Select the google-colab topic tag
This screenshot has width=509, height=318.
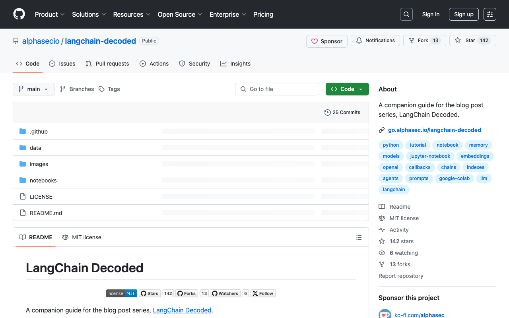click(x=455, y=178)
